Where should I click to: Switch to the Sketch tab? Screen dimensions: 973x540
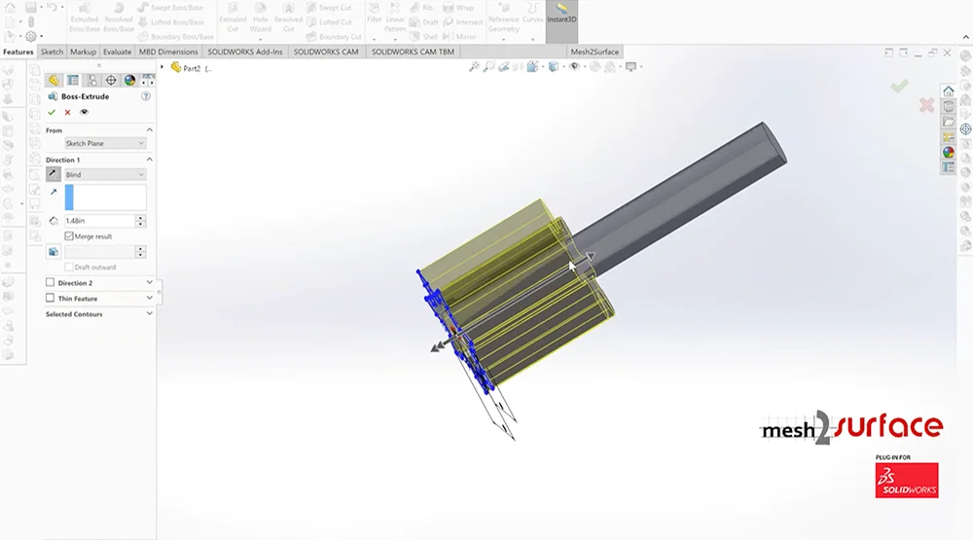[52, 52]
